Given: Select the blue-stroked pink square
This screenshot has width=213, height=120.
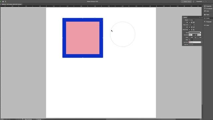Looking at the screenshot, I should pyautogui.click(x=83, y=38).
